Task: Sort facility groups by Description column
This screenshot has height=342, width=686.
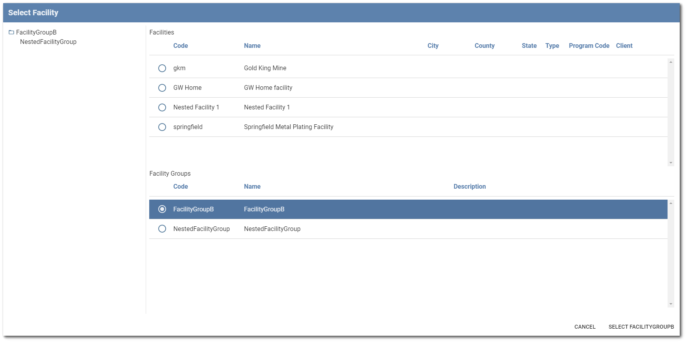Action: pyautogui.click(x=470, y=187)
